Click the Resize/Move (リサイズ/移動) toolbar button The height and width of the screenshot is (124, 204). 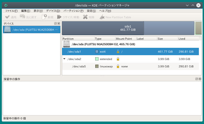68,17
